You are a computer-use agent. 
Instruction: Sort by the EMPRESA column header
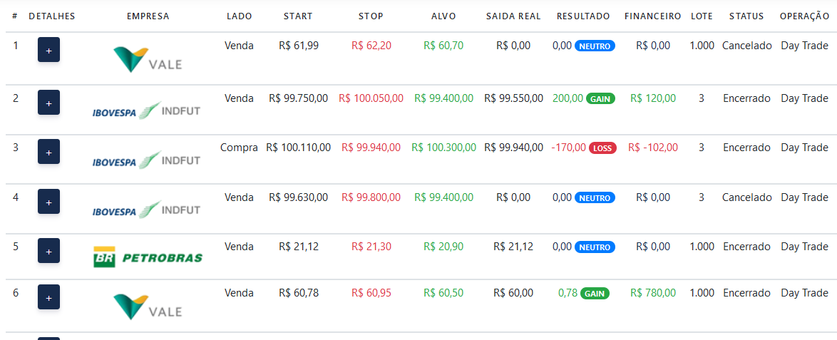tap(148, 16)
